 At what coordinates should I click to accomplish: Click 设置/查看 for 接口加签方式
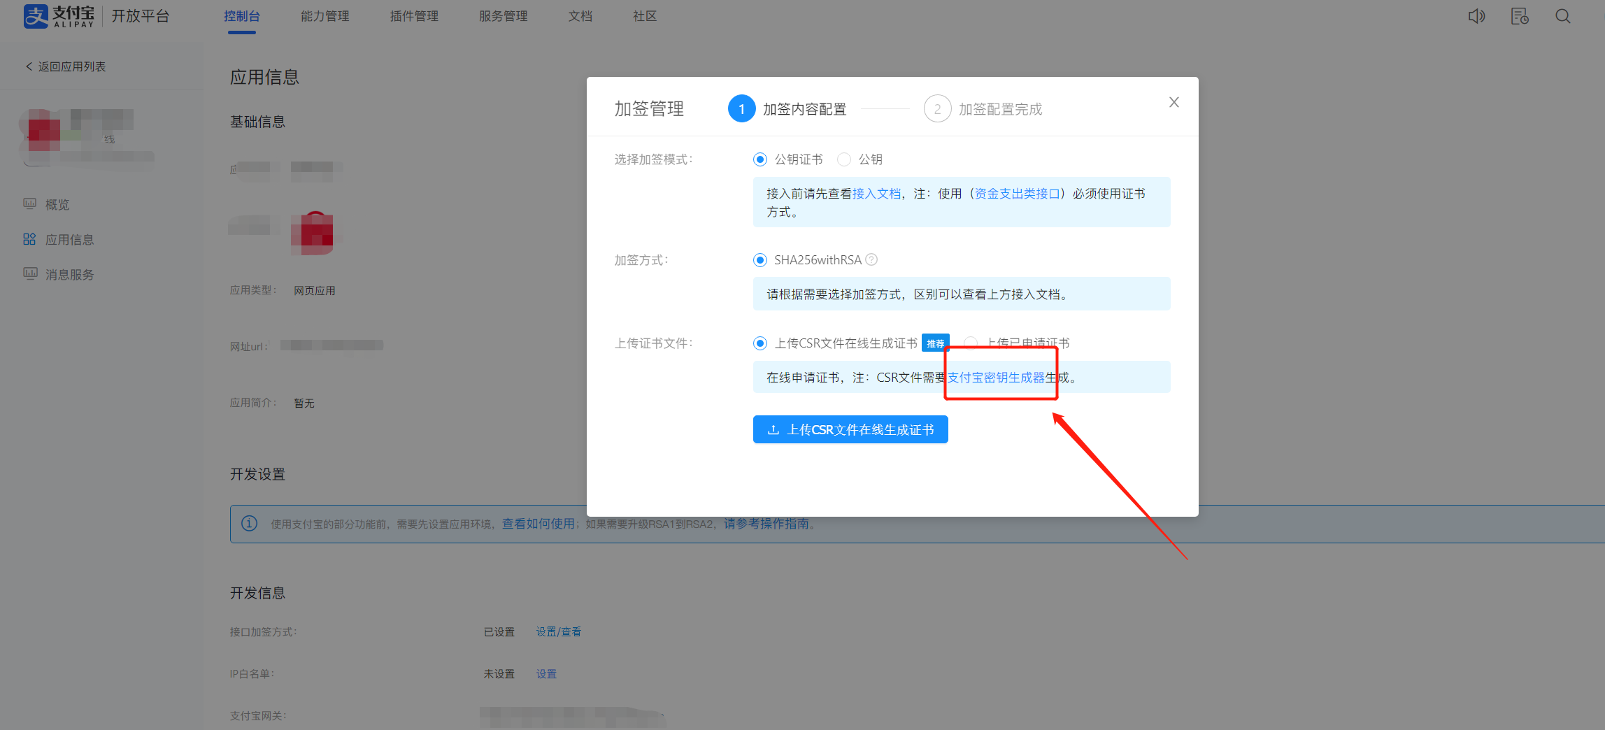click(559, 632)
